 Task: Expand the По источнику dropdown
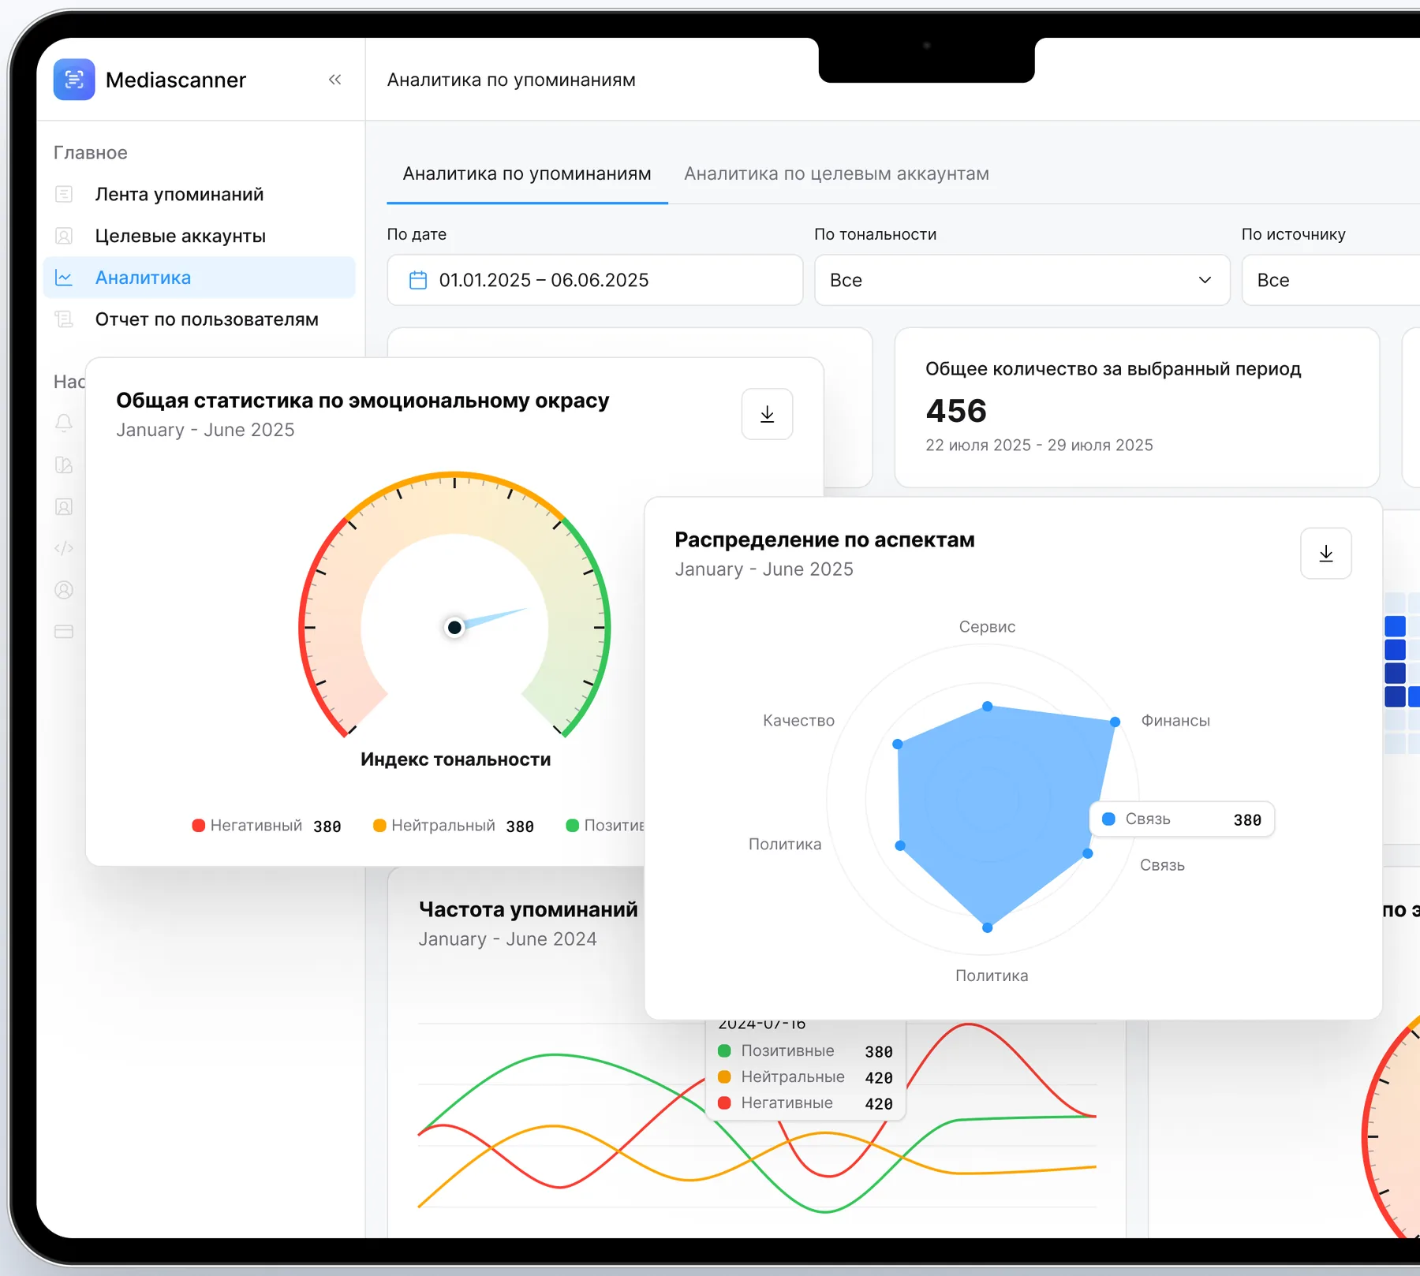(x=1331, y=280)
